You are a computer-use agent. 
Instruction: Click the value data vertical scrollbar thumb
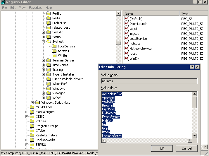(195, 102)
